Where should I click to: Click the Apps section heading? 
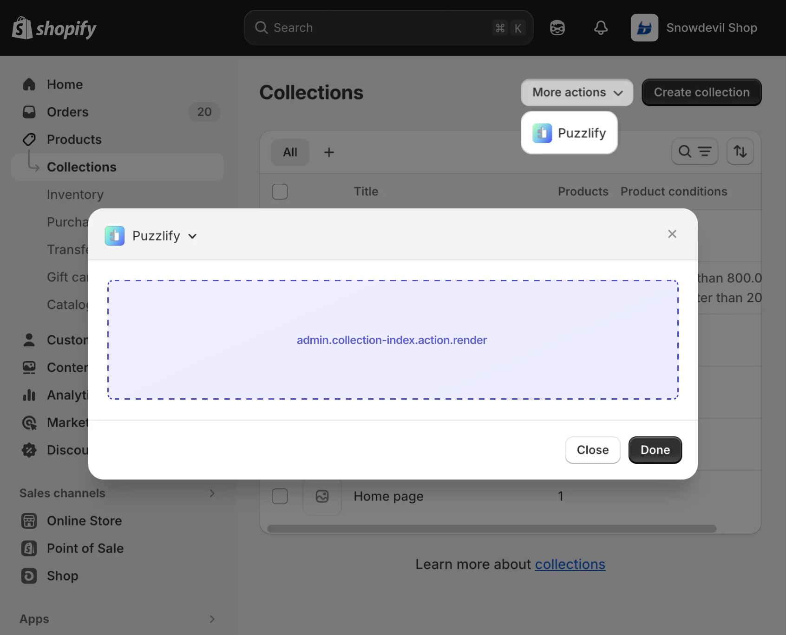[x=34, y=619]
